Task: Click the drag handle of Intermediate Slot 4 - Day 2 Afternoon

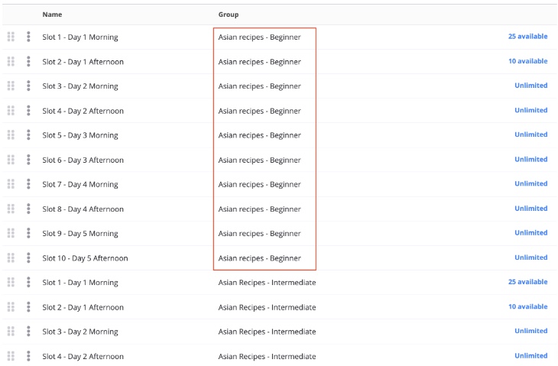Action: 11,356
